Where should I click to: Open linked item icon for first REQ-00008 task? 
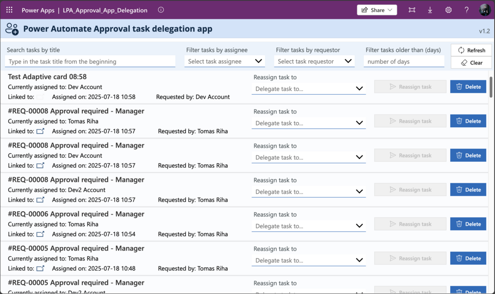40,131
